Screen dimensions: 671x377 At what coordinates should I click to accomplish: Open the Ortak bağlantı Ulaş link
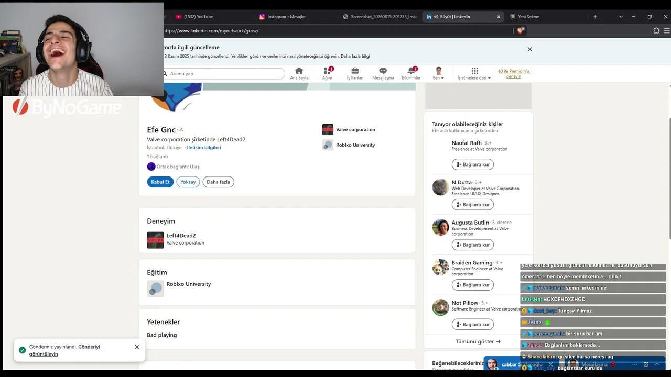click(194, 167)
